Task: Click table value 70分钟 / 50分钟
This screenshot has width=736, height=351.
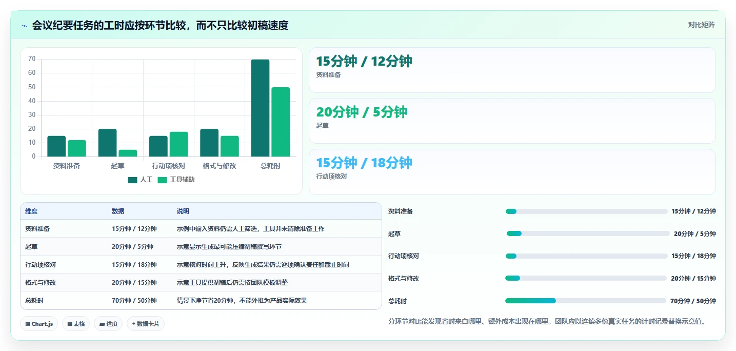Action: (x=134, y=301)
